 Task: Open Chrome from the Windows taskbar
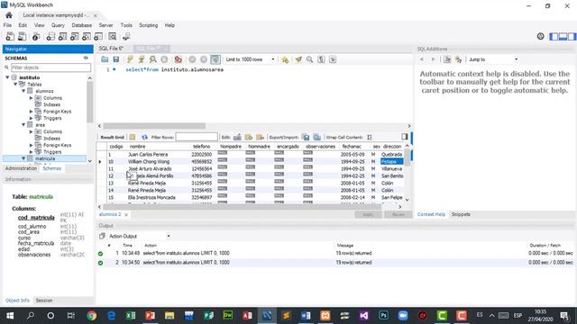[x=92, y=316]
